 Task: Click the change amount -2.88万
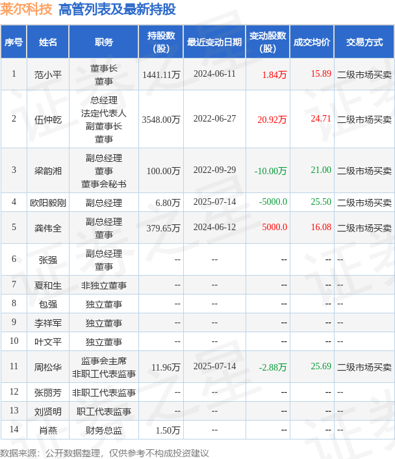[x=273, y=367]
